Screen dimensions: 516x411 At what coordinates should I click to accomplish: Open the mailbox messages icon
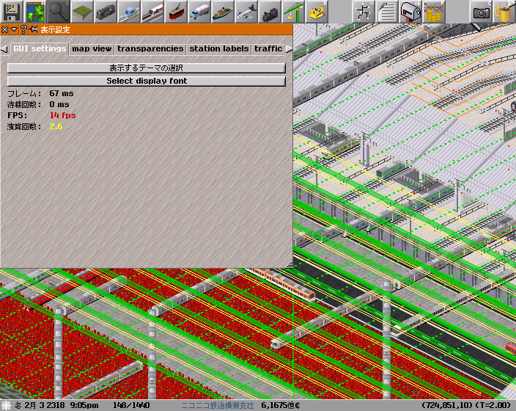[x=410, y=12]
